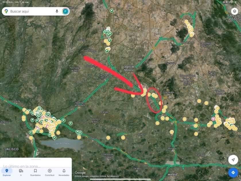241x181 pixels.
Task: Select the yellow star marker near Pénjamo
Action: 123,137
